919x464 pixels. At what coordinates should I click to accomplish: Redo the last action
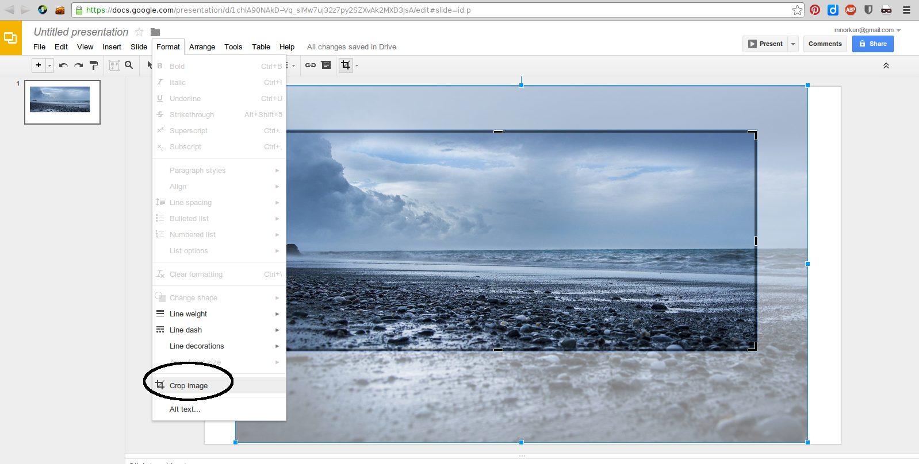pyautogui.click(x=78, y=65)
